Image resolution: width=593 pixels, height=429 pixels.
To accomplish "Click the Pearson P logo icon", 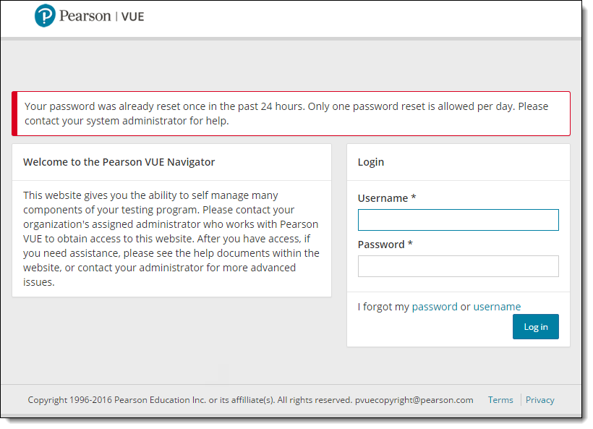I will 45,16.
